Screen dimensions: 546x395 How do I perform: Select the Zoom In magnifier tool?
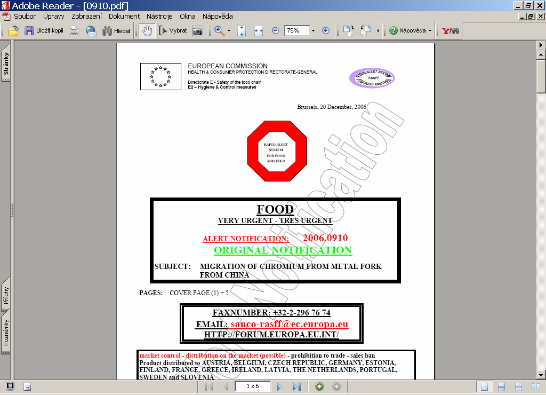pos(219,30)
